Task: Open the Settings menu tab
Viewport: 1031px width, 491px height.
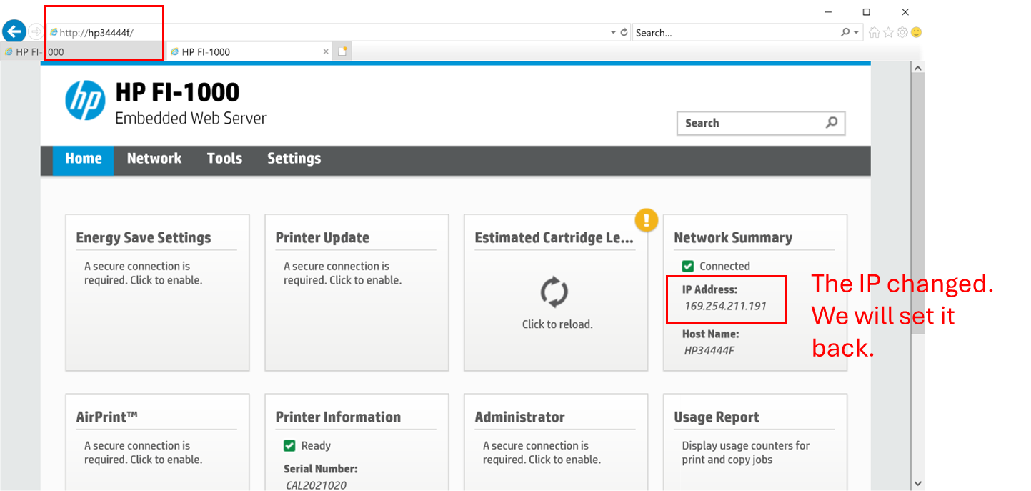Action: click(294, 159)
